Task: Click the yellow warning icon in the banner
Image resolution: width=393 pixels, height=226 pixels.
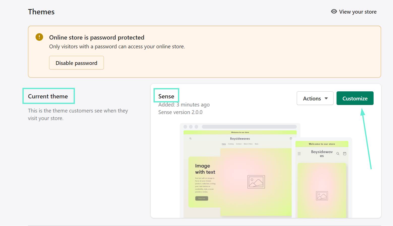Action: pos(39,37)
